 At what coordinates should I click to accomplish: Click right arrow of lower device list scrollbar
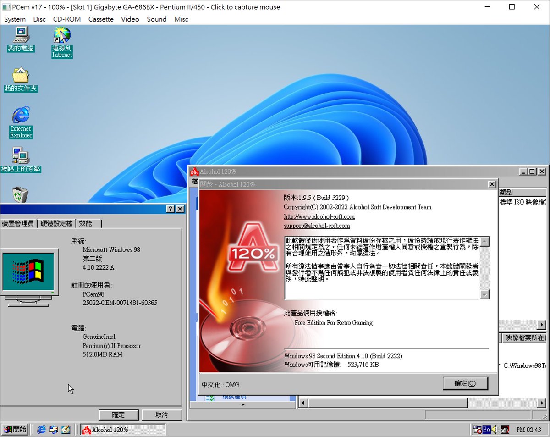[x=542, y=403]
